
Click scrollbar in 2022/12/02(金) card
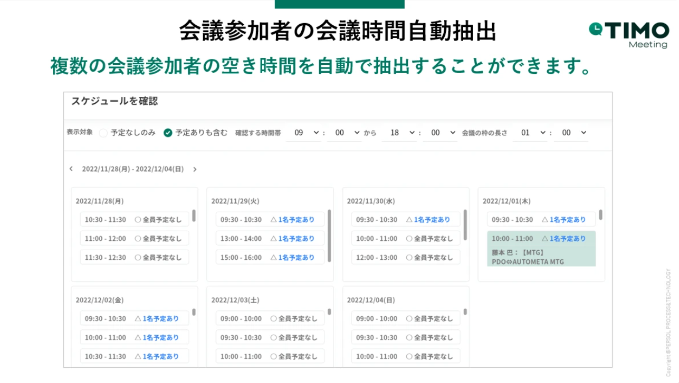[194, 312]
